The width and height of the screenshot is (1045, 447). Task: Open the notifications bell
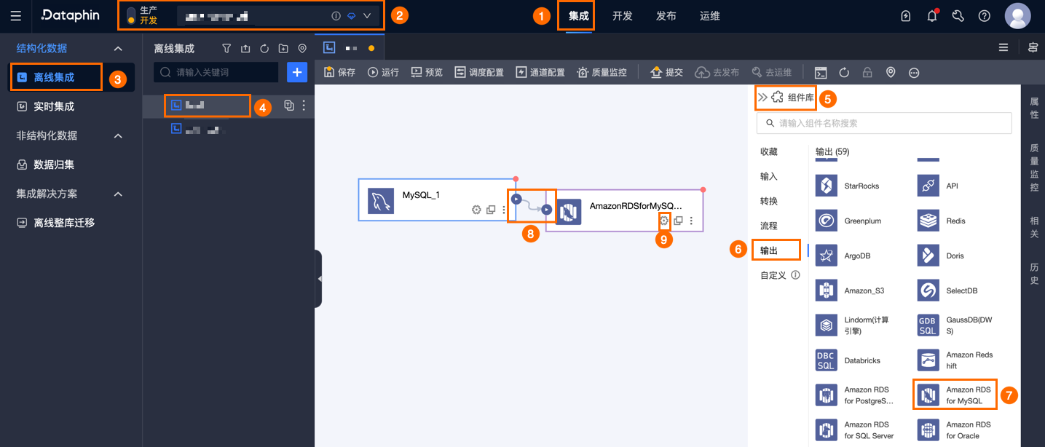pos(932,16)
